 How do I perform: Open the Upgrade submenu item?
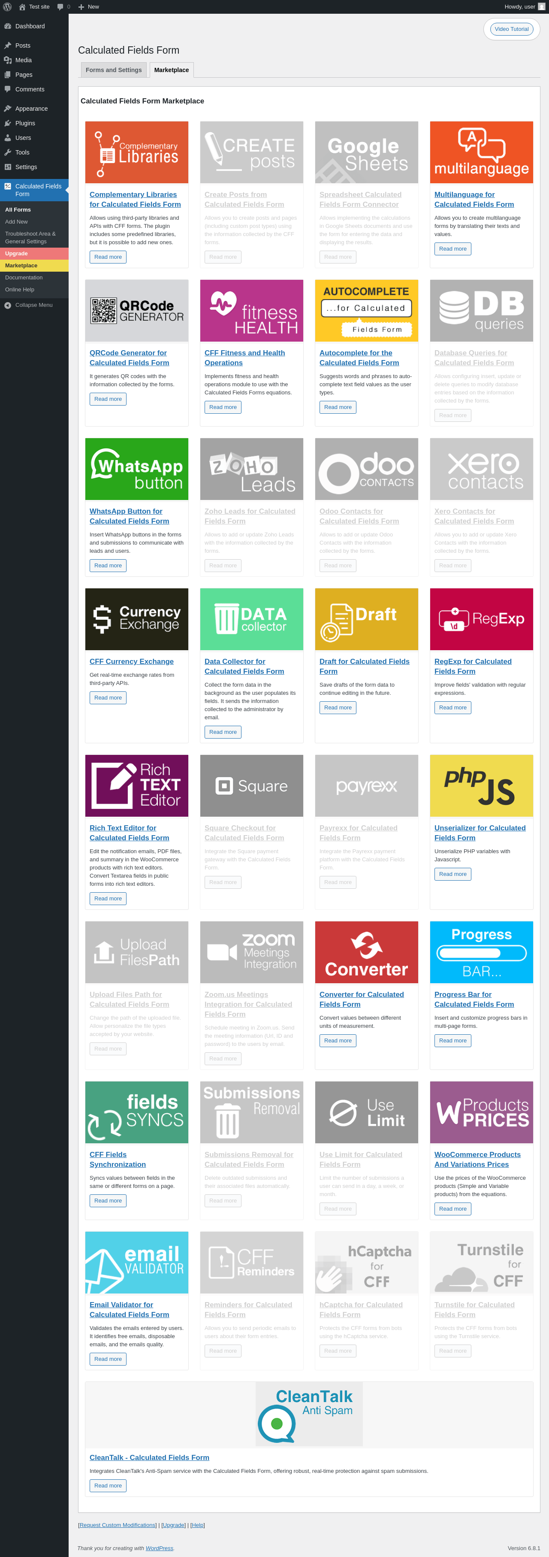point(34,253)
